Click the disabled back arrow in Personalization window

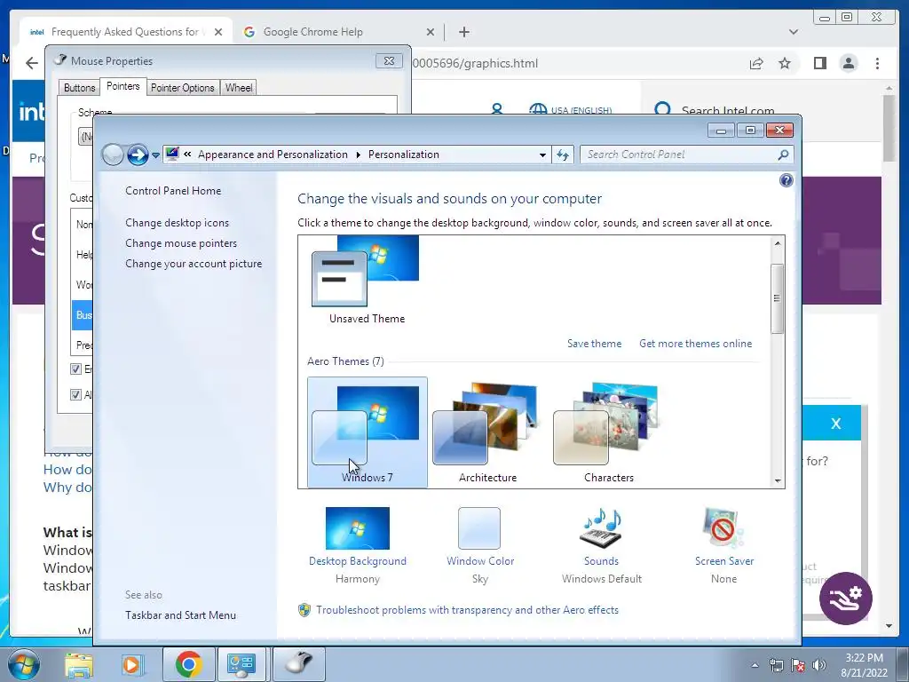(x=113, y=155)
